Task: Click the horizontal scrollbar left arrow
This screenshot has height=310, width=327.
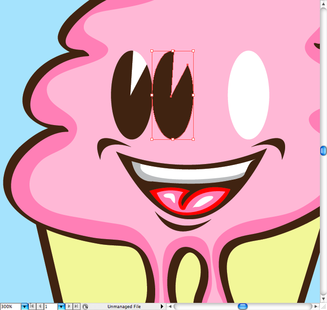Action: tap(170, 307)
